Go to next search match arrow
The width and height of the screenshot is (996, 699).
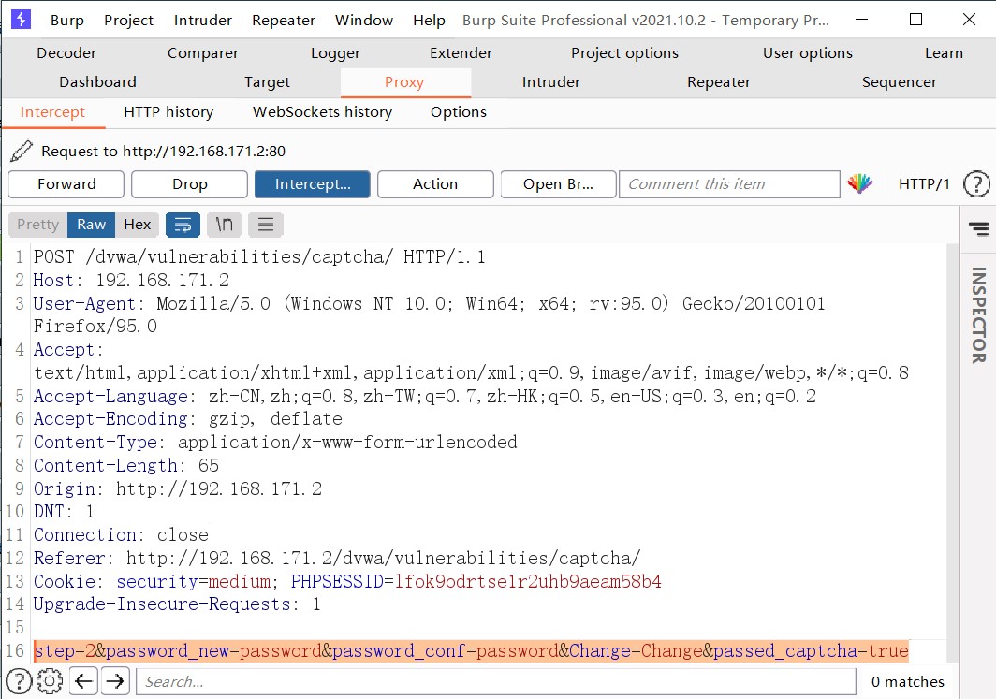[x=115, y=681]
